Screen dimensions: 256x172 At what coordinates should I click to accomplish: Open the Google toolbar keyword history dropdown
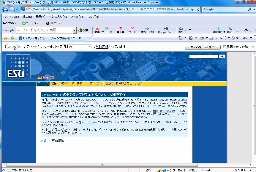(x=74, y=30)
